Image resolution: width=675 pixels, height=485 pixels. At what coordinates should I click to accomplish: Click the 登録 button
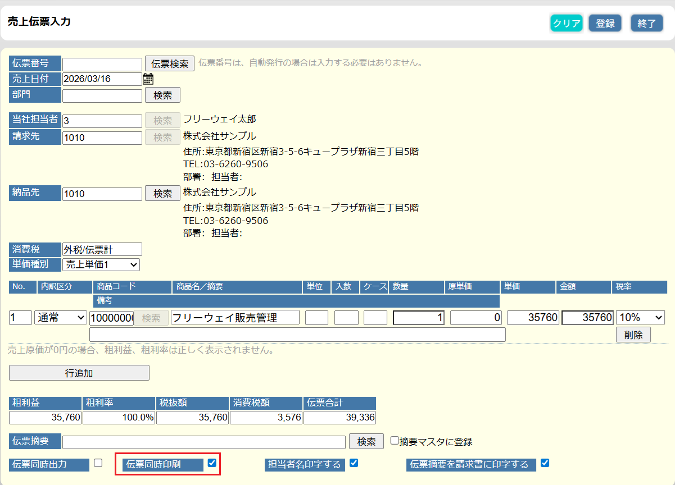pyautogui.click(x=605, y=24)
